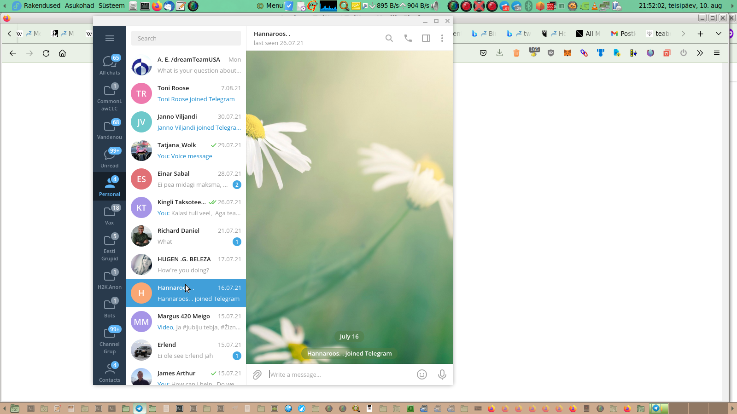This screenshot has width=737, height=414.
Task: Start a voice call with Hannaroos
Action: tap(408, 38)
